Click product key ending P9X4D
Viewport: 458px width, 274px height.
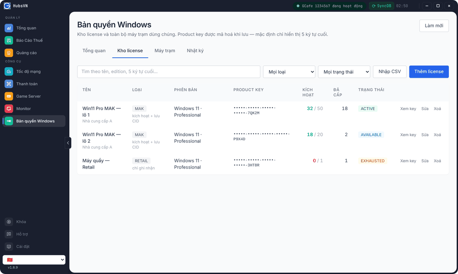click(261, 136)
